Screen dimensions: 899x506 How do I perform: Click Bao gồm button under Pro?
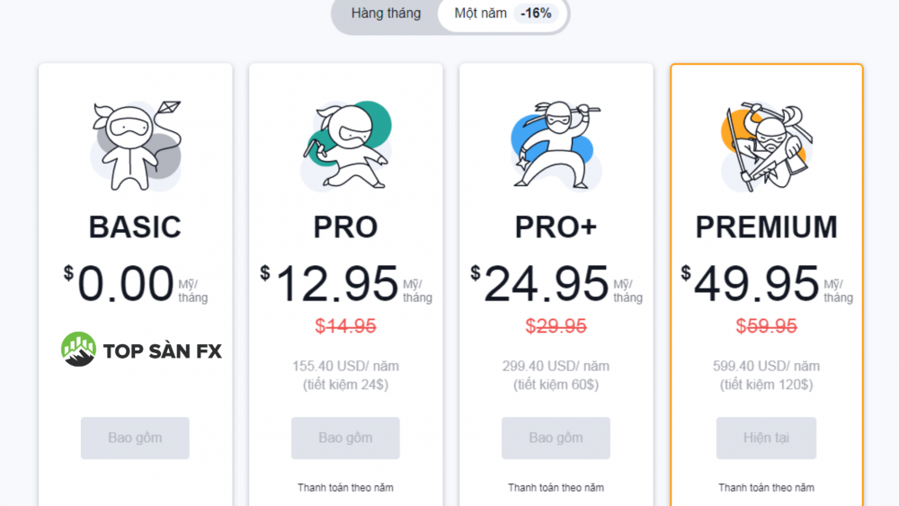(345, 438)
